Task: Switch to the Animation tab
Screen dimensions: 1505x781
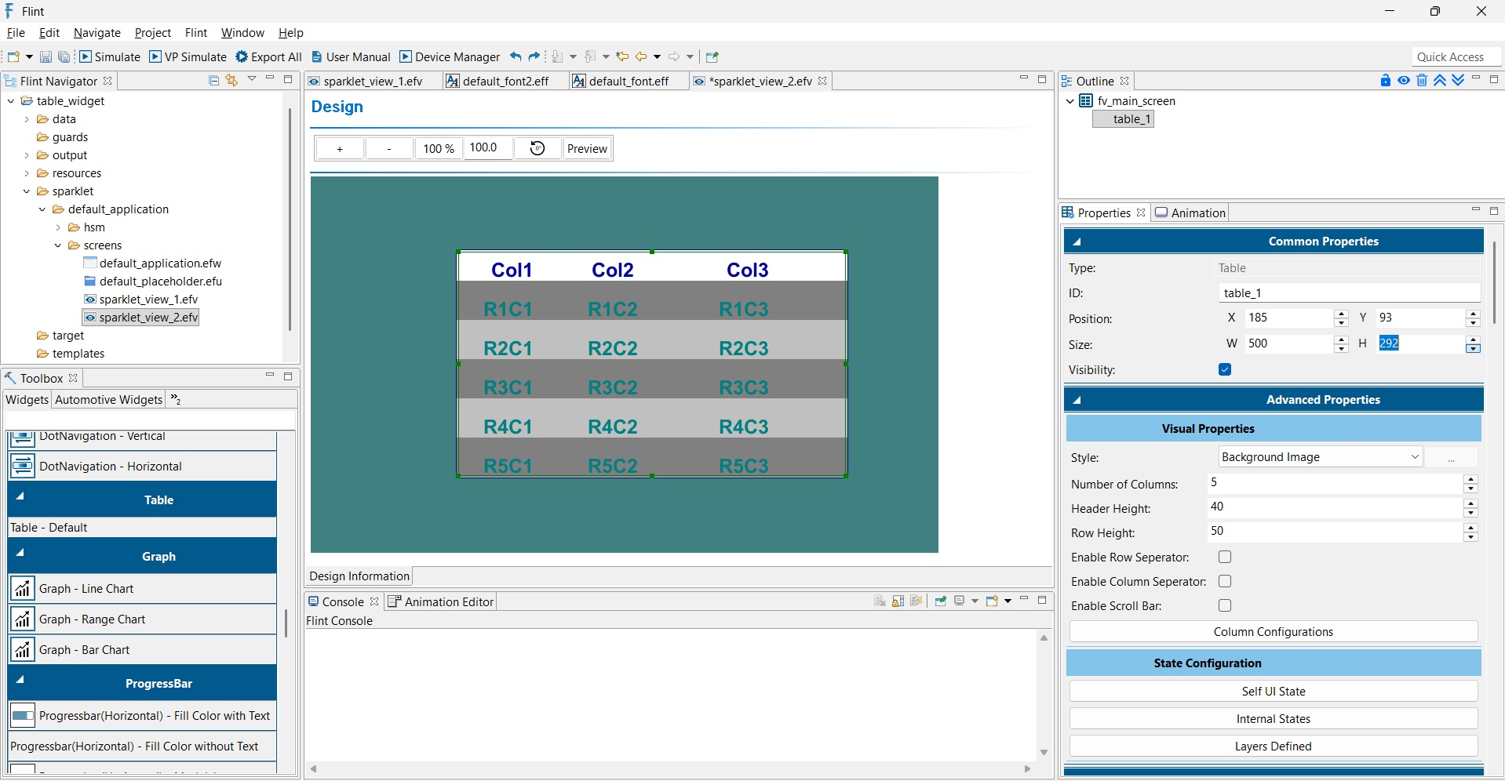Action: coord(1190,213)
